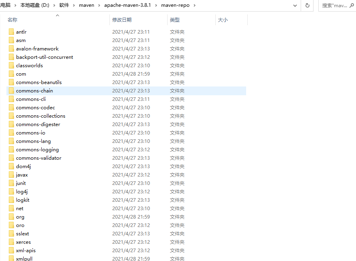Click the log4j folder icon

click(x=11, y=191)
